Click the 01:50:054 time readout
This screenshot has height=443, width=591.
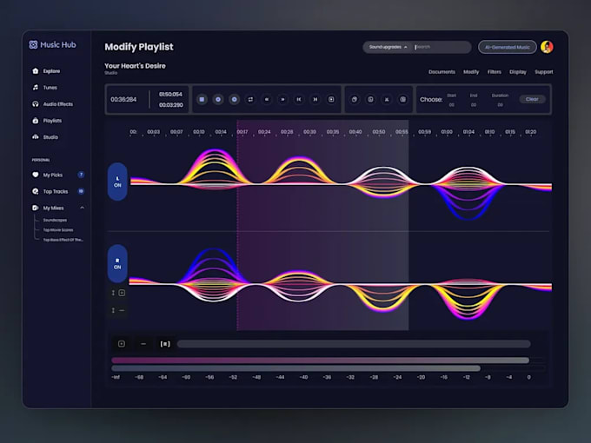[x=170, y=94]
